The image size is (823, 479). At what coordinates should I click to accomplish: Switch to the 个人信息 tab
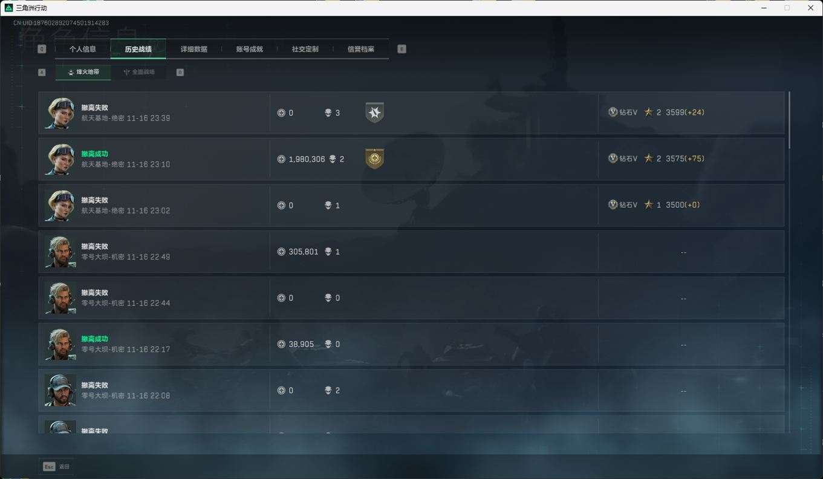pos(83,49)
